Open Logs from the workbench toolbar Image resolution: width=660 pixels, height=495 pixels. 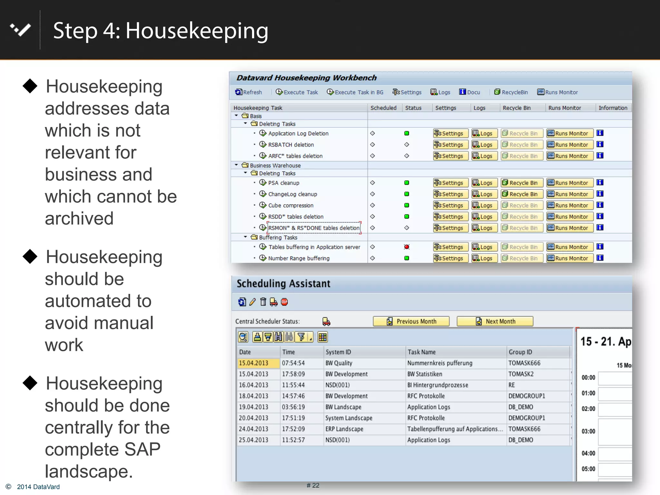tap(440, 92)
